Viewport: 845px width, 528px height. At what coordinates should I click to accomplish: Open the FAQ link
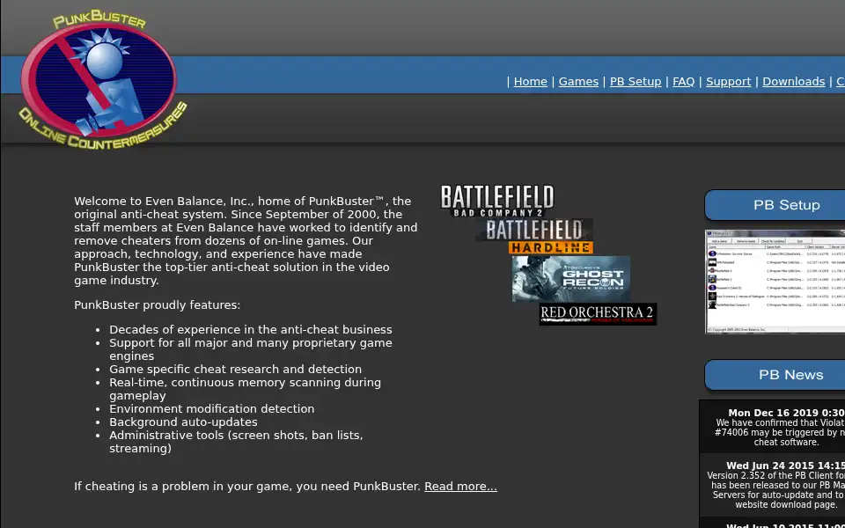coord(683,81)
